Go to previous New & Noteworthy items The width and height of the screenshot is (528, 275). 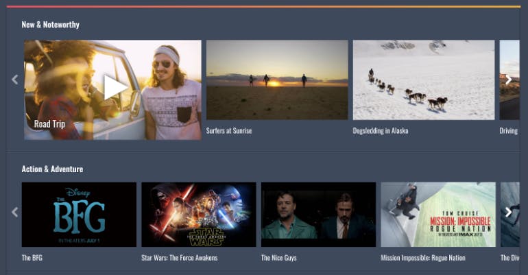coord(15,80)
